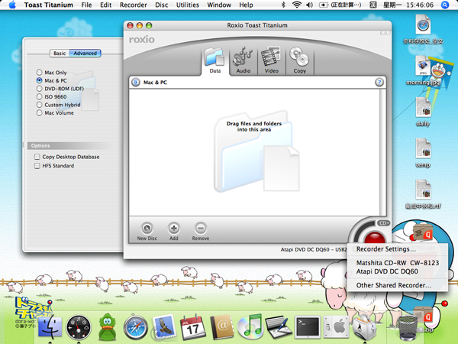Screen dimensions: 458x344
Task: Open Dashboard in the Dock
Action: 79,326
